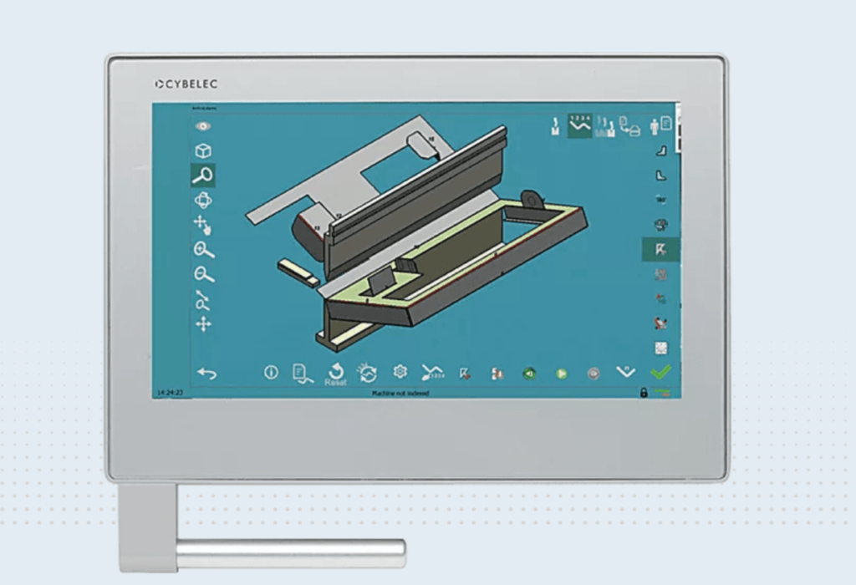
Task: Choose the pan with hand tool
Action: pyautogui.click(x=202, y=224)
